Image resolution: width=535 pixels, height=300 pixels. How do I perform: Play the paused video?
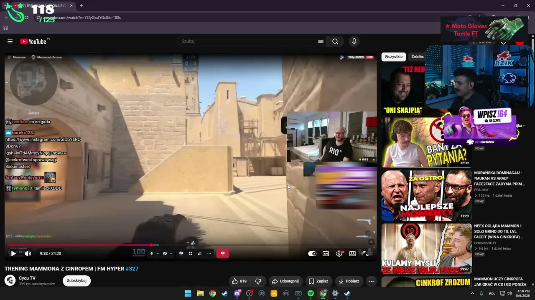point(13,253)
